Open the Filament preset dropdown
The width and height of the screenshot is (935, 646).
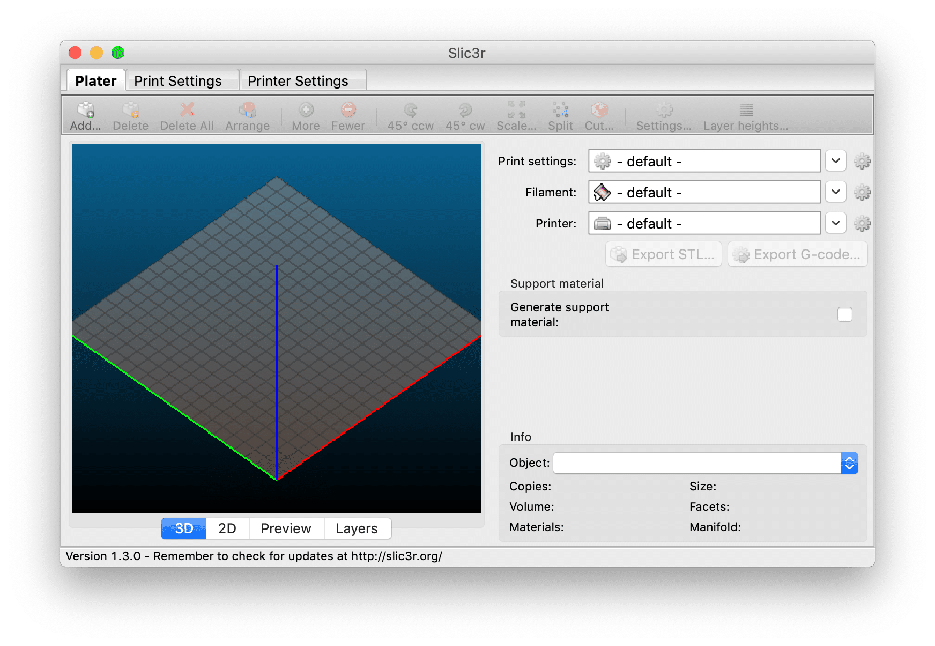coord(836,192)
